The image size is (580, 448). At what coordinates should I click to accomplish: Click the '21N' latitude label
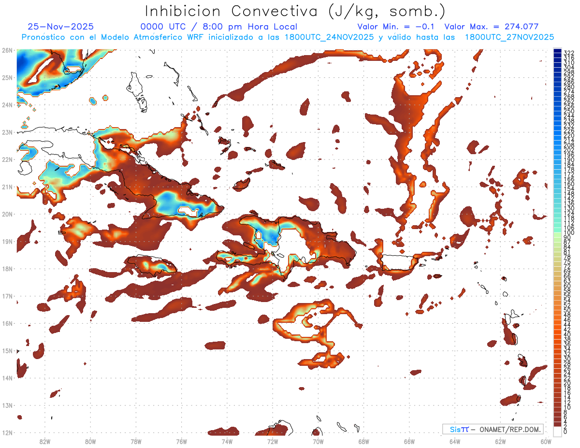[x=7, y=187]
